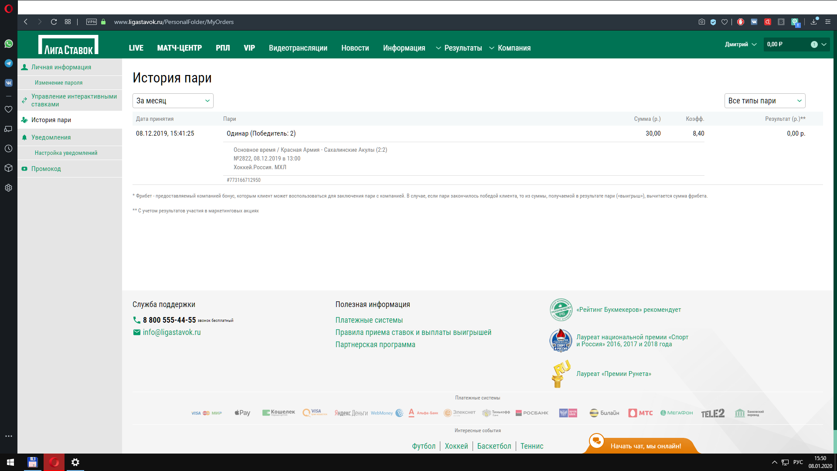Open VK messenger in sidebar
This screenshot has width=837, height=471.
pos(9,83)
